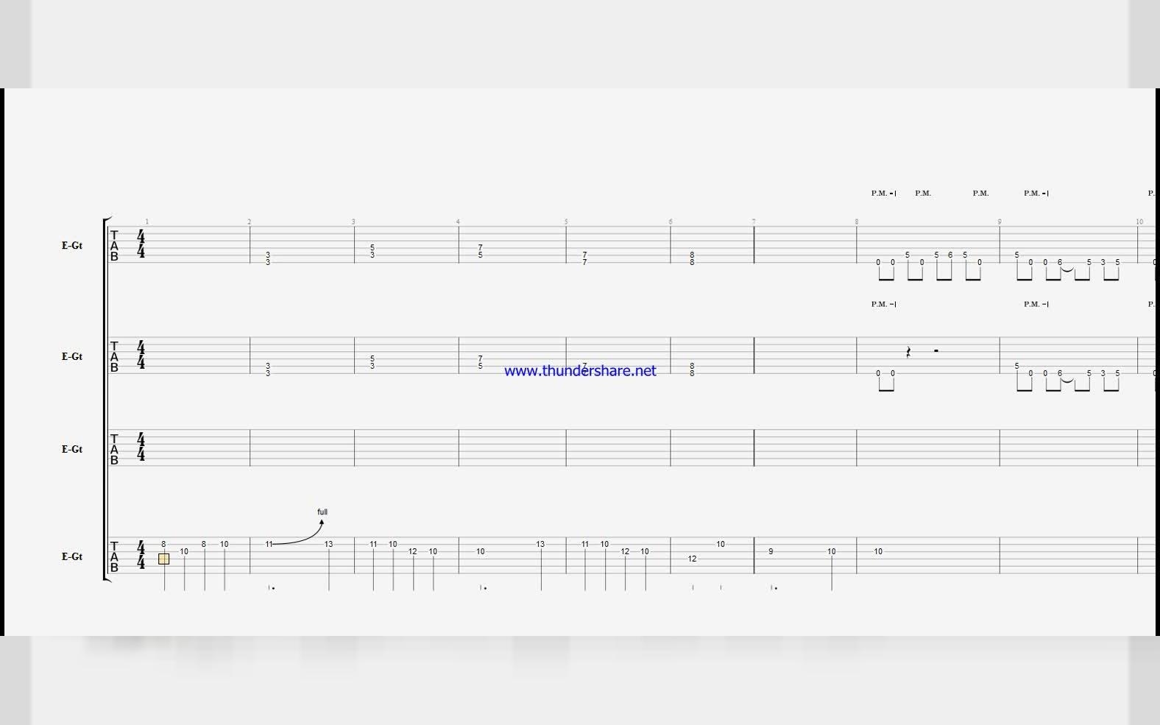Viewport: 1160px width, 725px height.
Task: Click the 'full' bend label above the lead track
Action: [x=322, y=512]
